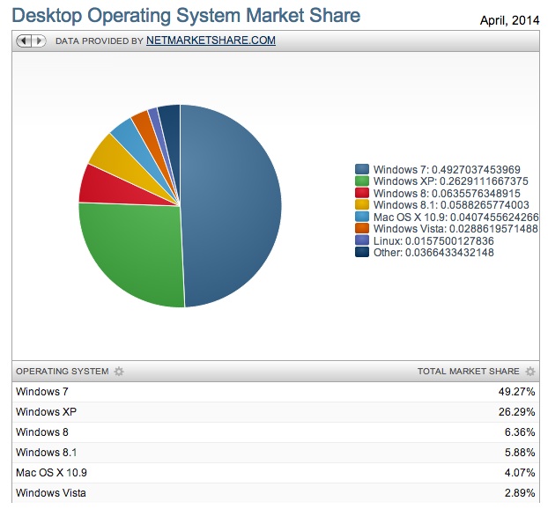Select the green Windows XP pie slice
This screenshot has height=509, width=548.
(x=132, y=251)
